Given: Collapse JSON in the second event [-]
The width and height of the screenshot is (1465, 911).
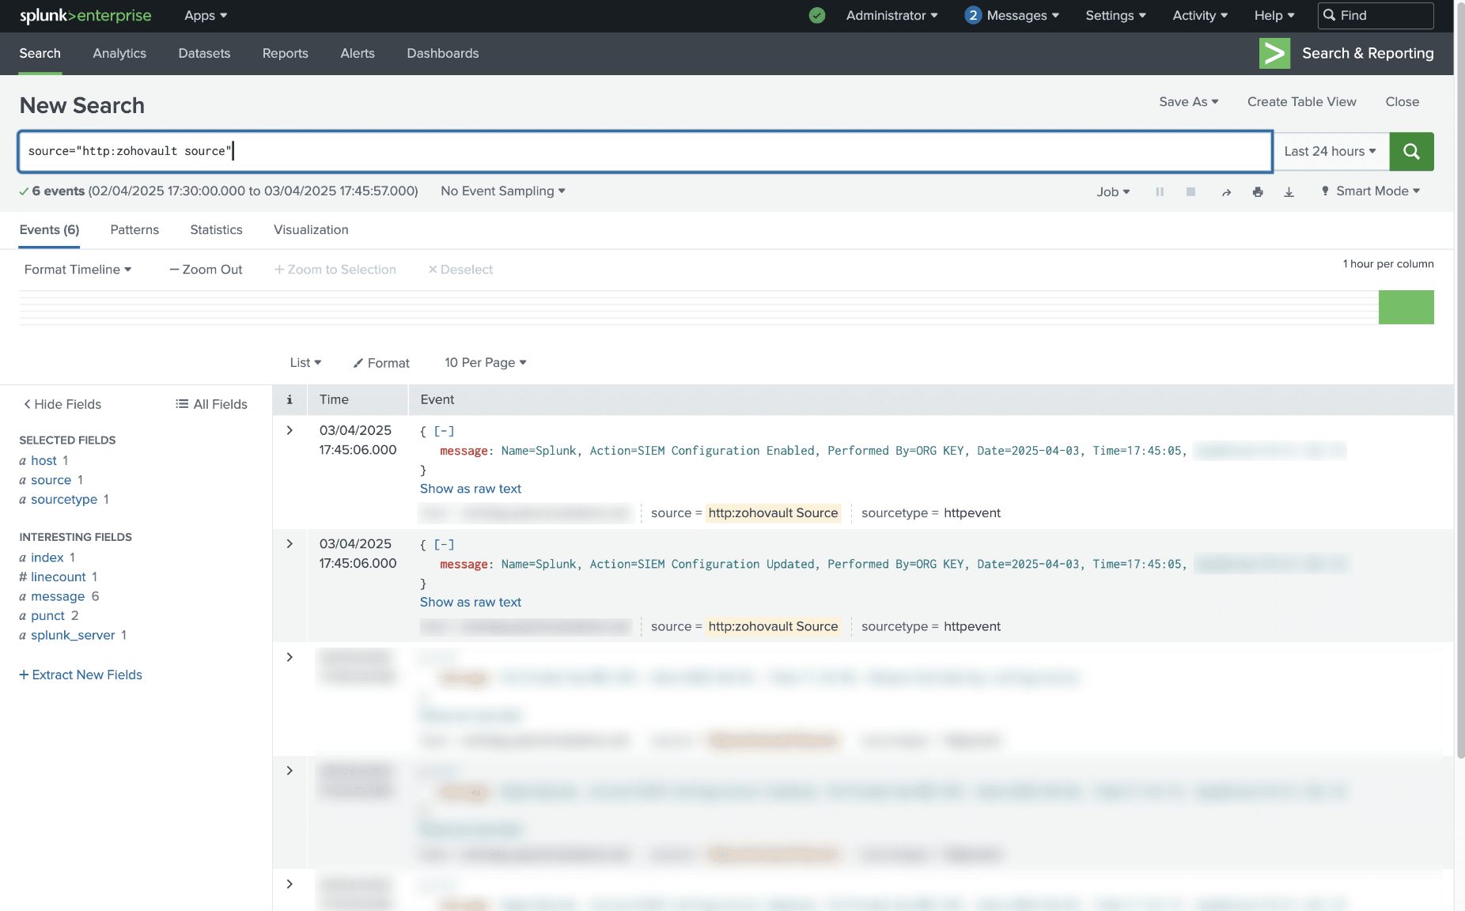Looking at the screenshot, I should [444, 544].
